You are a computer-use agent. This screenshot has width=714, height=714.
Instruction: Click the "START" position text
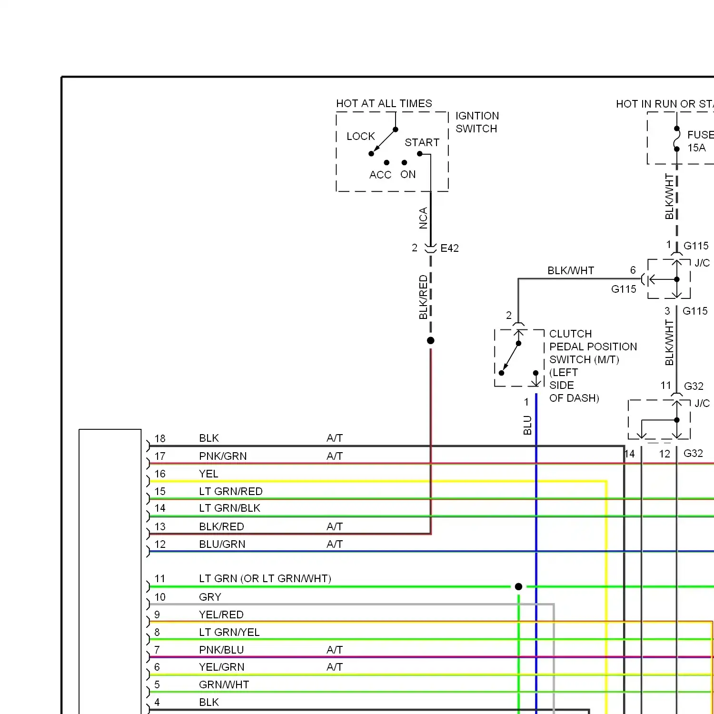point(422,142)
